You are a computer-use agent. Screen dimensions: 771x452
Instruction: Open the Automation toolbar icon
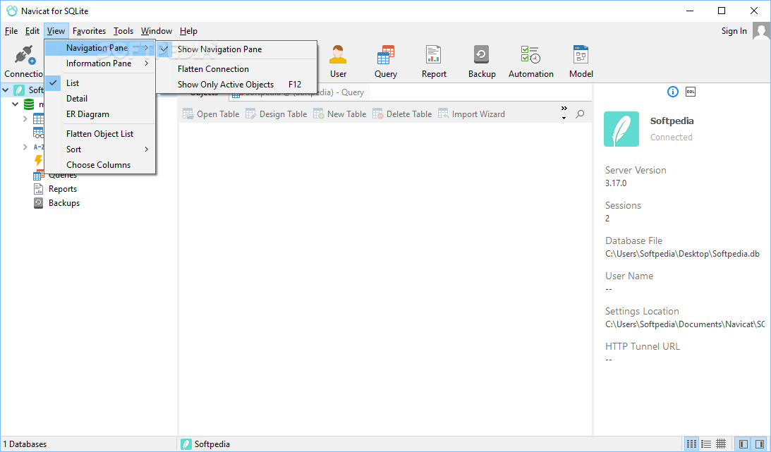pyautogui.click(x=530, y=54)
